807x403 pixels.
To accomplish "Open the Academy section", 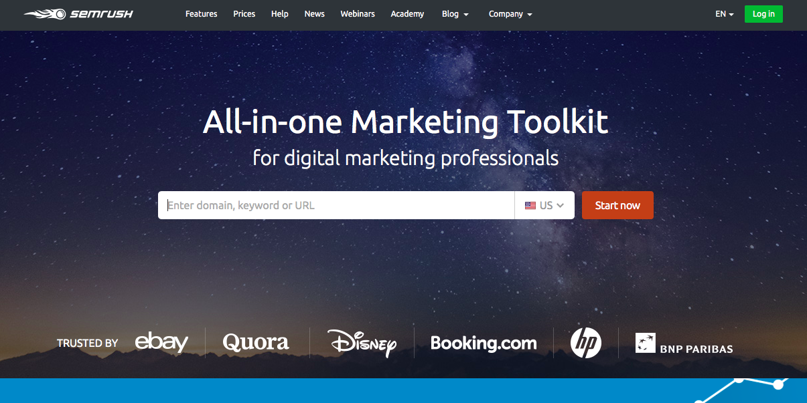I will 407,13.
